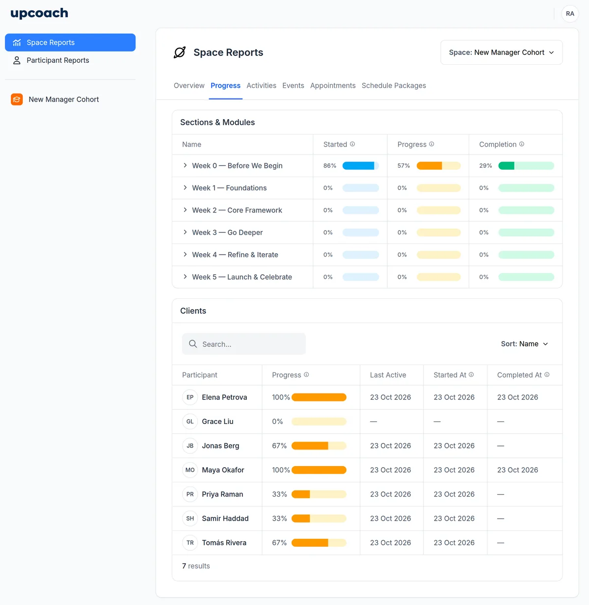Open Space Reports in the sidebar
This screenshot has height=605, width=589.
70,43
